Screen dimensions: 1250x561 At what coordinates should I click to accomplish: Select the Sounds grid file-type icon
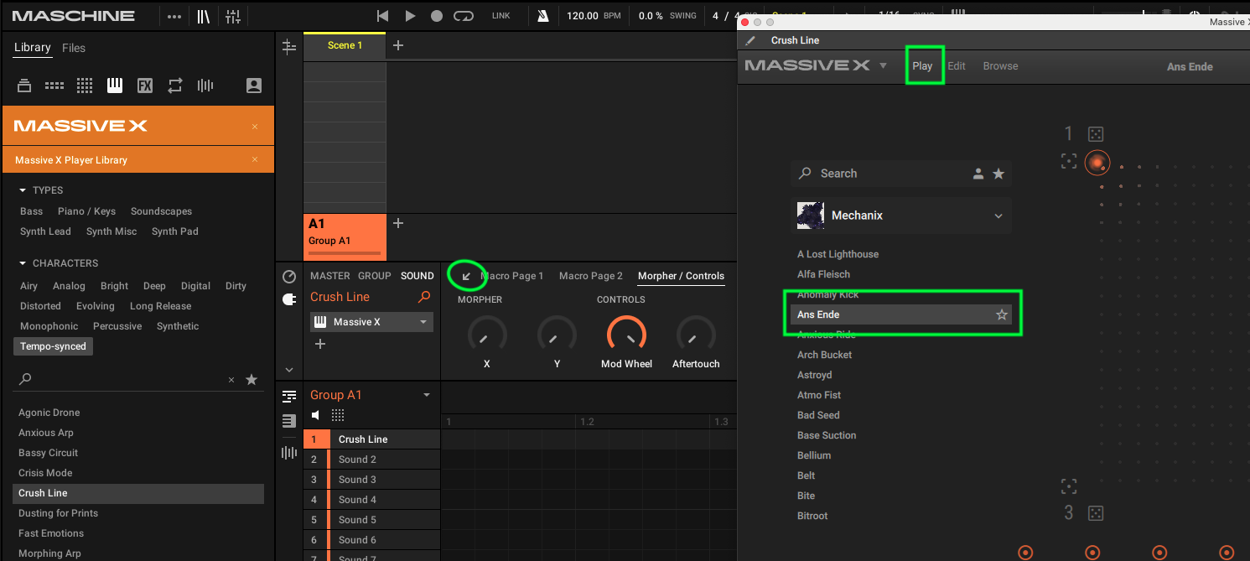[85, 86]
